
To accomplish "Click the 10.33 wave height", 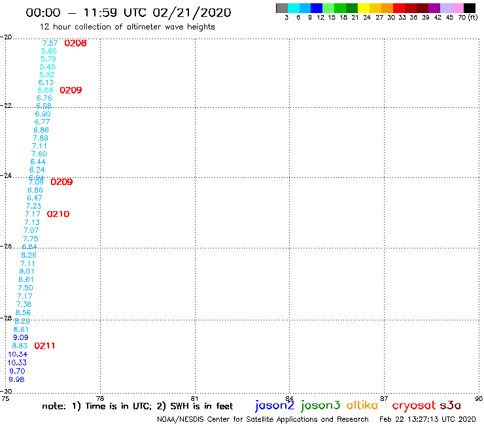I will coord(17,363).
